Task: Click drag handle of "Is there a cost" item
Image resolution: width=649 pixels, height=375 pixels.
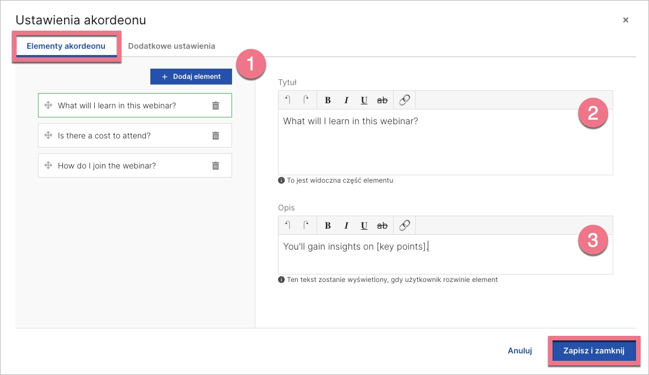Action: coord(48,136)
